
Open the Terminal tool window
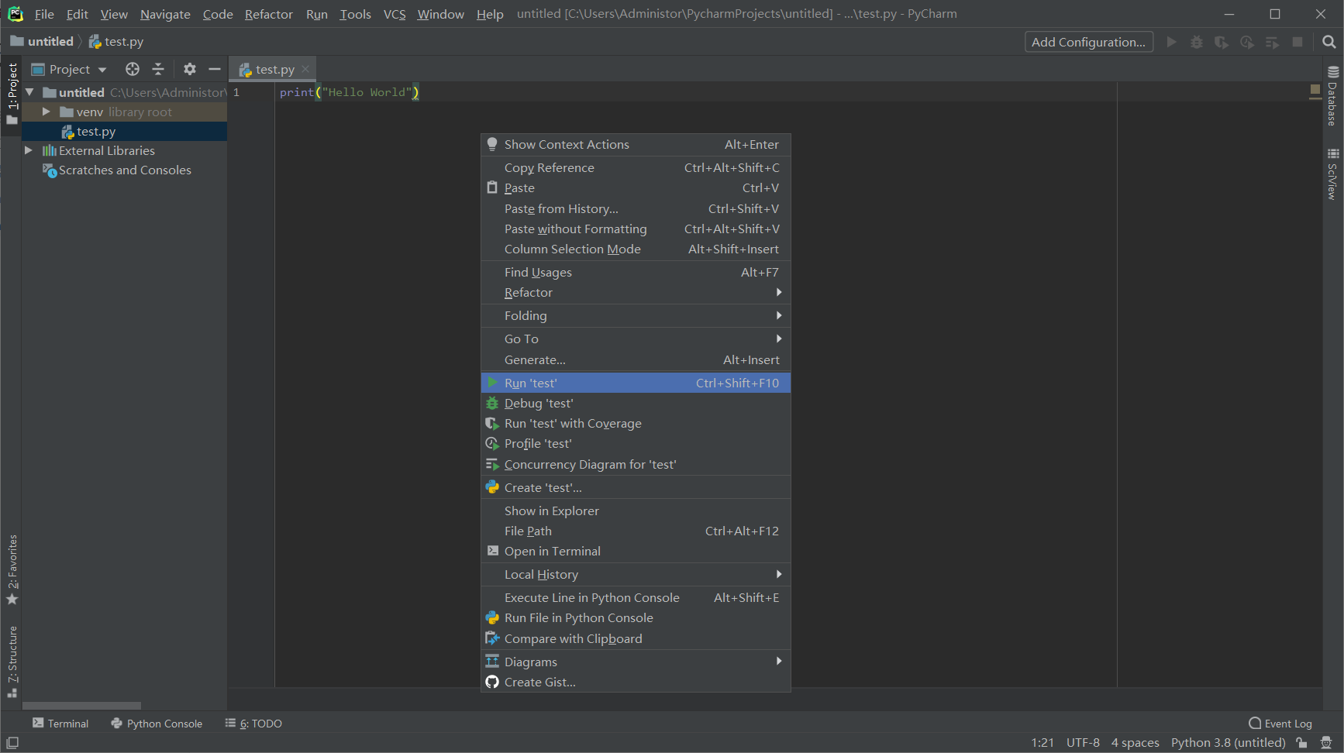click(x=60, y=724)
